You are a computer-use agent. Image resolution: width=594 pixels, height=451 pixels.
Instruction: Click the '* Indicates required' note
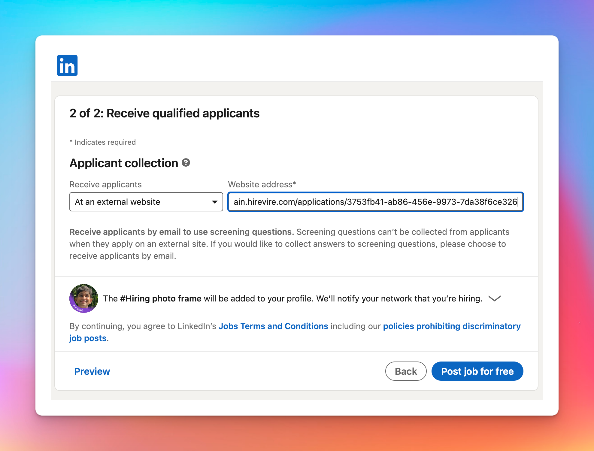103,142
